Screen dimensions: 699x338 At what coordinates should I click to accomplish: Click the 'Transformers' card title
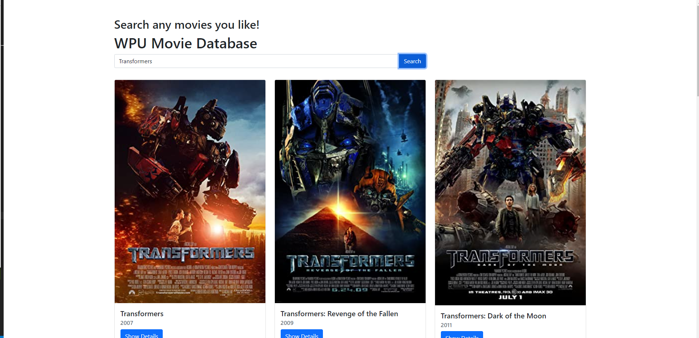(142, 314)
